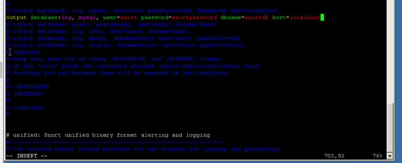Click the scrollbar down arrow button
Screen dimensions: 402x163
tap(390, 156)
